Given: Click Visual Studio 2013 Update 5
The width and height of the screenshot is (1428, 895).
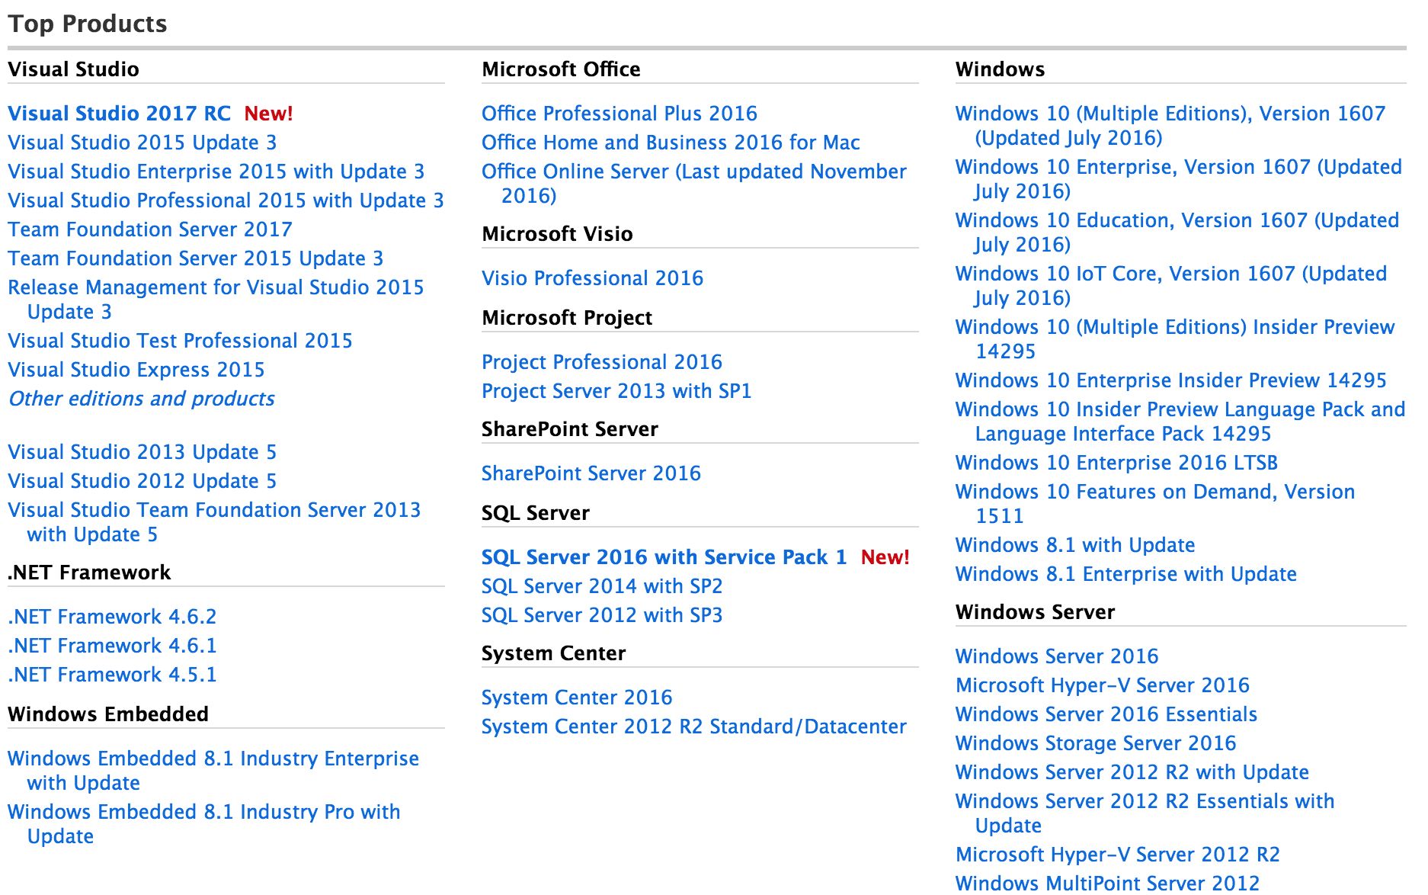Looking at the screenshot, I should point(142,452).
